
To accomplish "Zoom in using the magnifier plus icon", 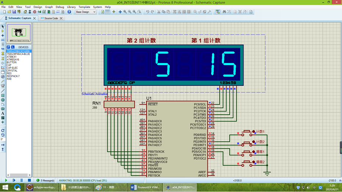I will [x=125, y=12].
